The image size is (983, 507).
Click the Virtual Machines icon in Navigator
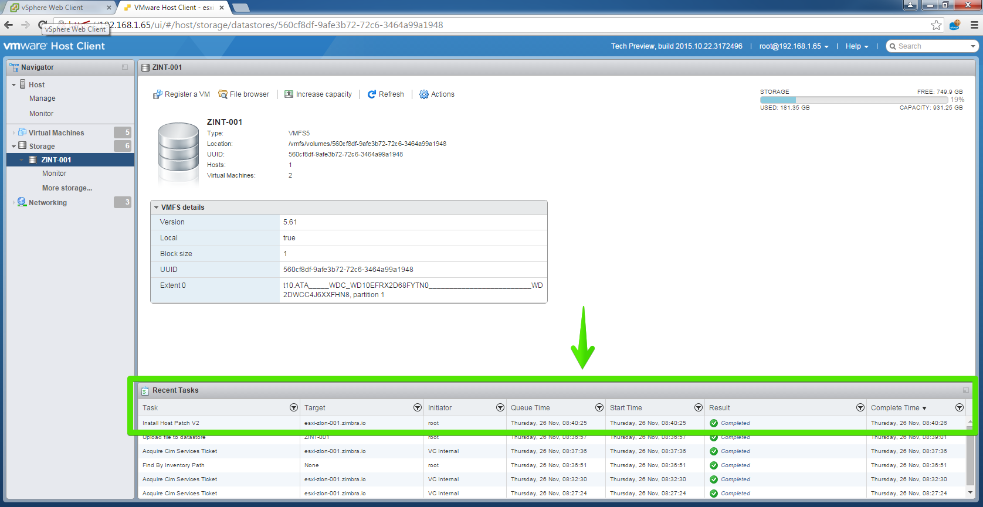click(x=22, y=132)
